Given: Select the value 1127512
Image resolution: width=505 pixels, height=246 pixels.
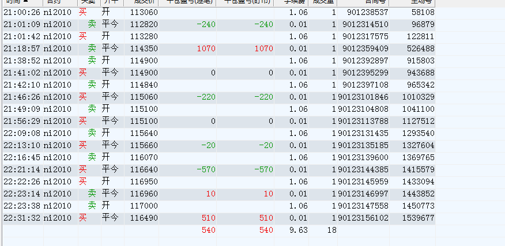Looking at the screenshot, I should 419,122.
